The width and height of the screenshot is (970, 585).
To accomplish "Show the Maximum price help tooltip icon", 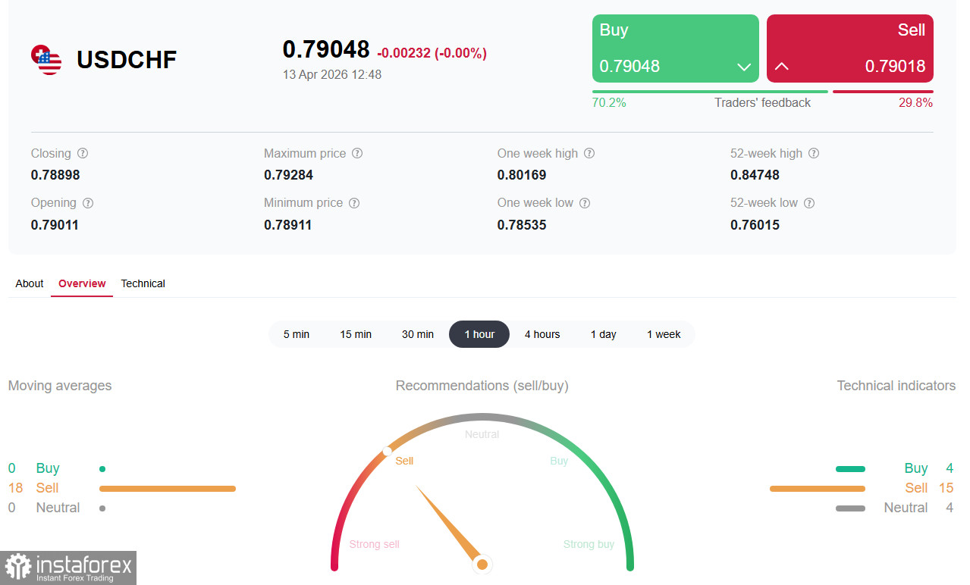I will point(357,153).
